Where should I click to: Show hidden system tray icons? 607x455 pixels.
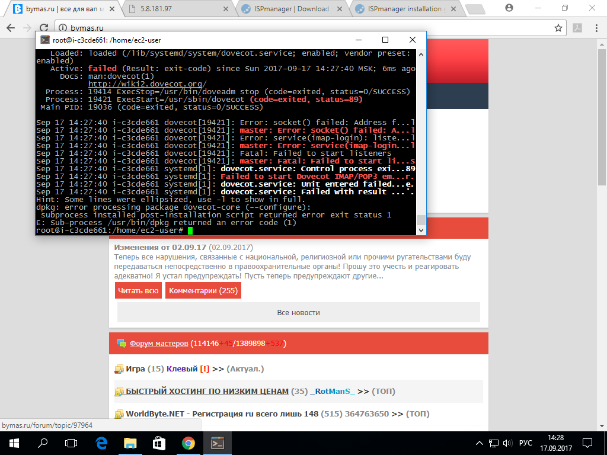point(480,443)
